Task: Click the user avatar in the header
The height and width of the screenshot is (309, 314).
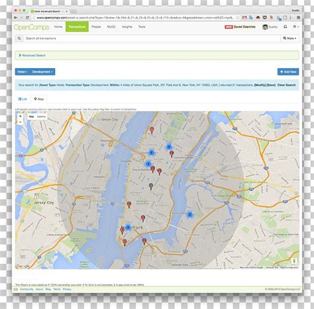Action: tap(265, 27)
